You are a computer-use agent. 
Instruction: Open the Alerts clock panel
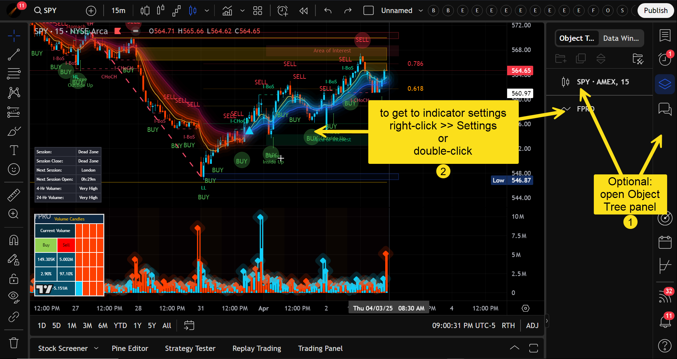(665, 59)
